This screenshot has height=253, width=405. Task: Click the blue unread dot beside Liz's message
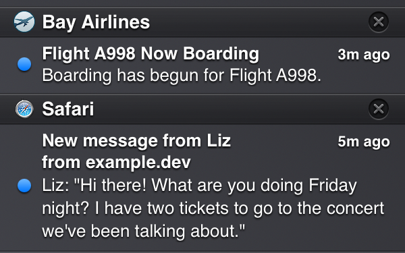(24, 186)
